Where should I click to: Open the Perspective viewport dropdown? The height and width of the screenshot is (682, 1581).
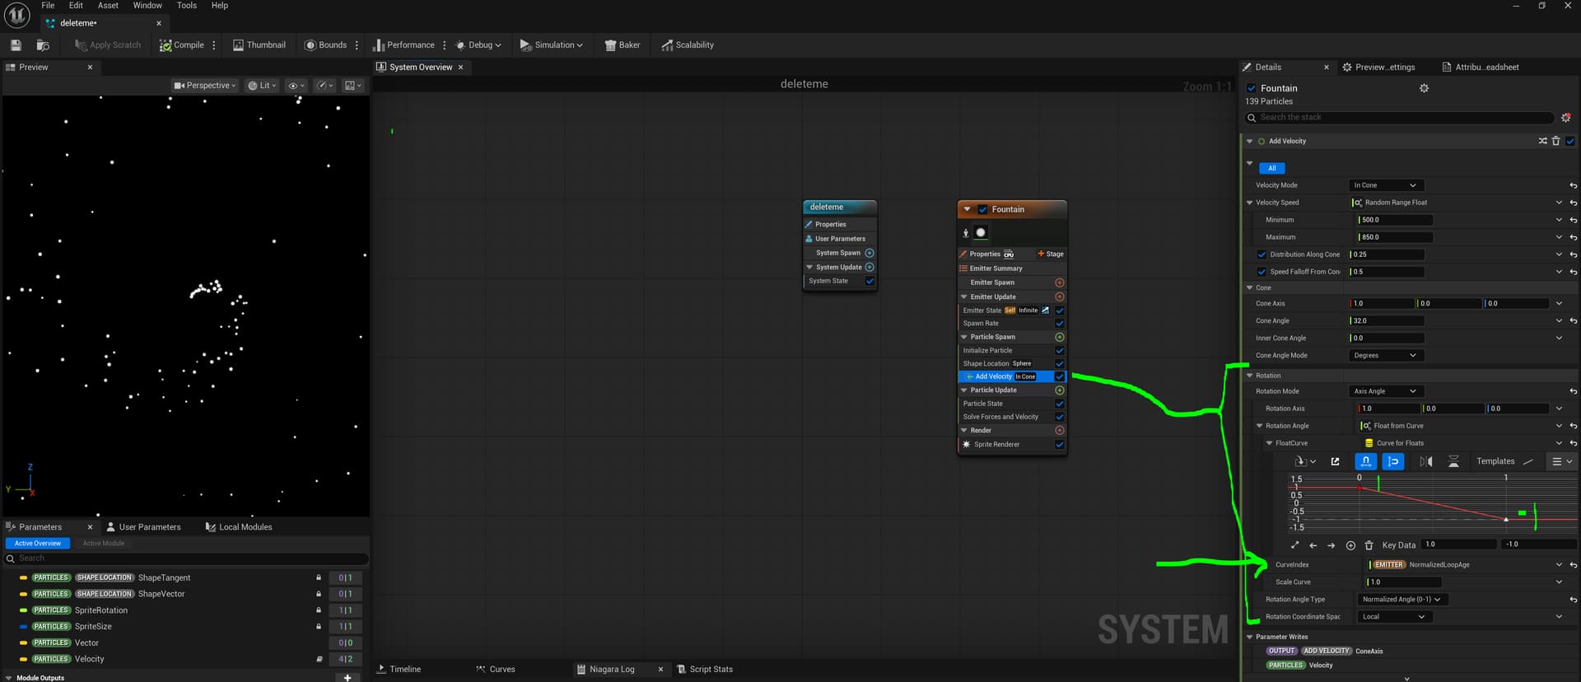tap(205, 86)
